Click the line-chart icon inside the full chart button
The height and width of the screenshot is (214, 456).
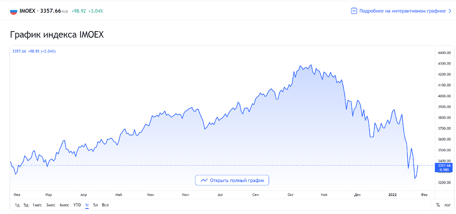[x=204, y=180]
